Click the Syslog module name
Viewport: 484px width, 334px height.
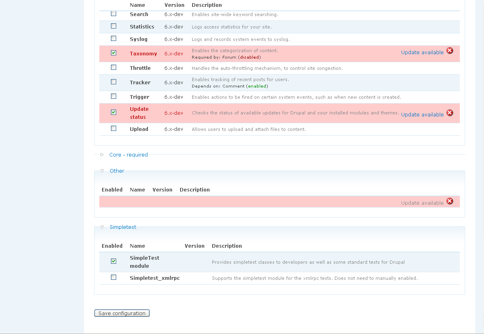139,39
